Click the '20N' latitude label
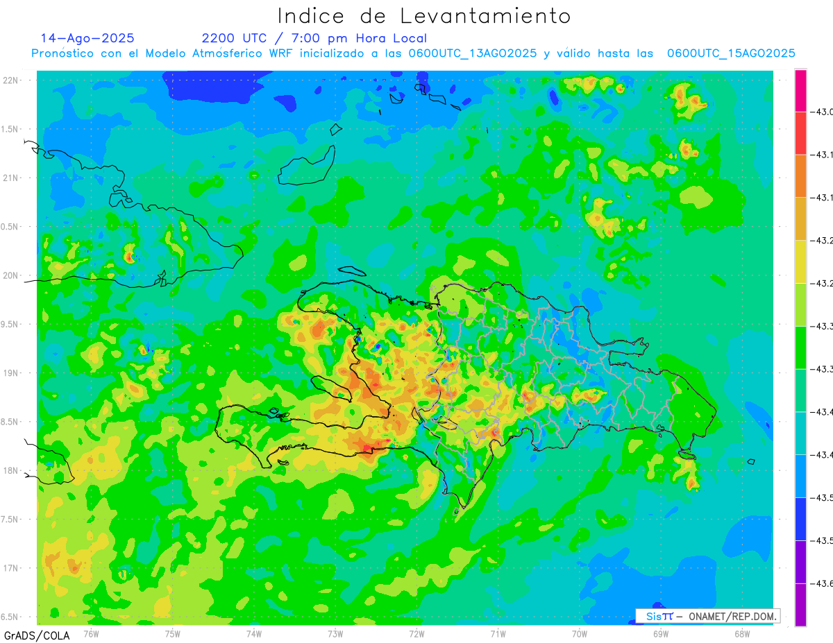The image size is (833, 643). (10, 275)
